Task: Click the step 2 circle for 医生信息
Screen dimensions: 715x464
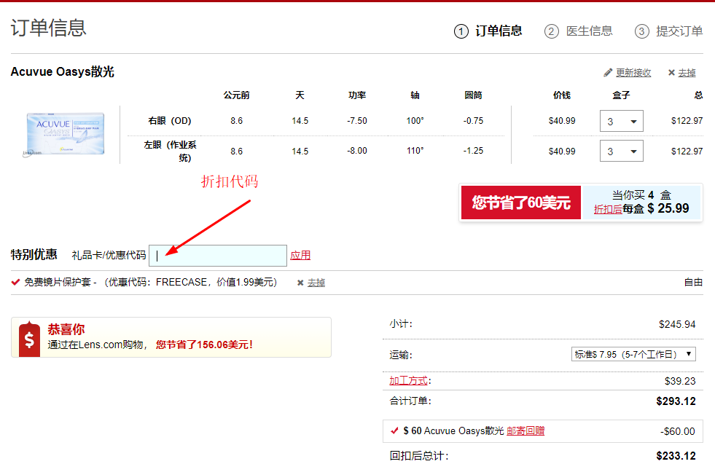Action: pyautogui.click(x=551, y=31)
